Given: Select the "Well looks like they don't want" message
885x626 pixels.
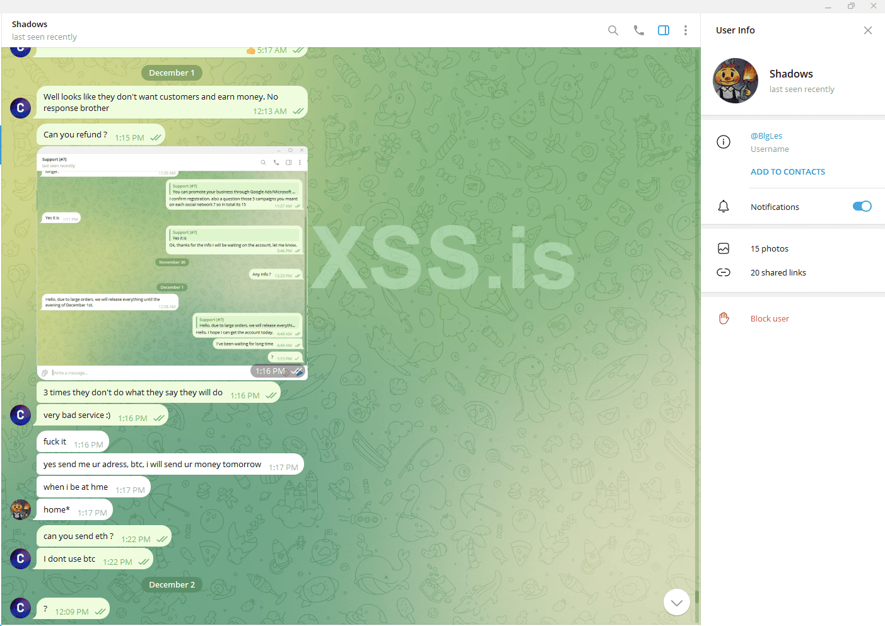Looking at the screenshot, I should (x=172, y=102).
